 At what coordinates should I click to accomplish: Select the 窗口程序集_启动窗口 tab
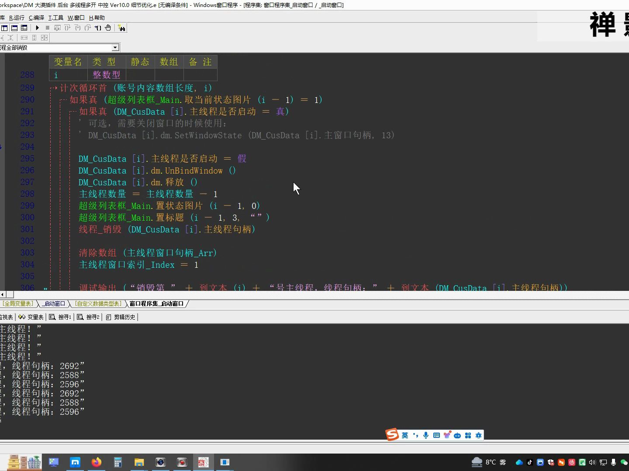tap(156, 304)
